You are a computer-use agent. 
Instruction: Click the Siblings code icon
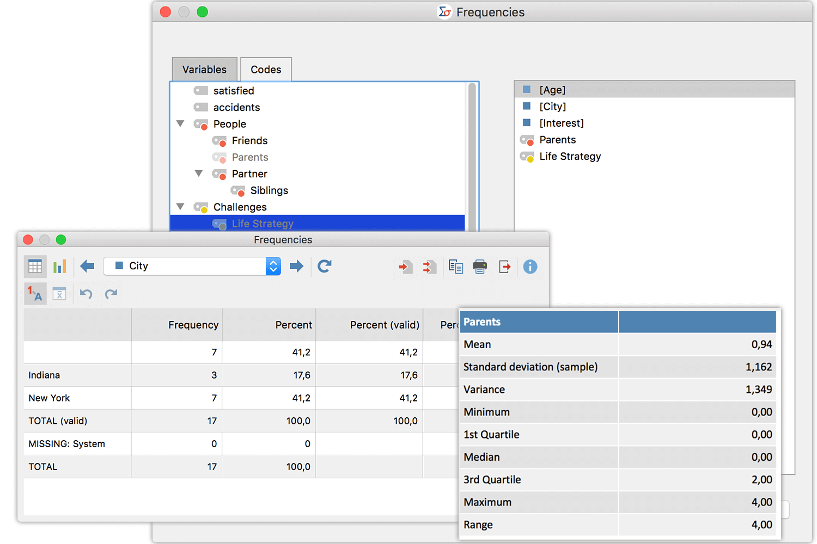[x=238, y=191]
